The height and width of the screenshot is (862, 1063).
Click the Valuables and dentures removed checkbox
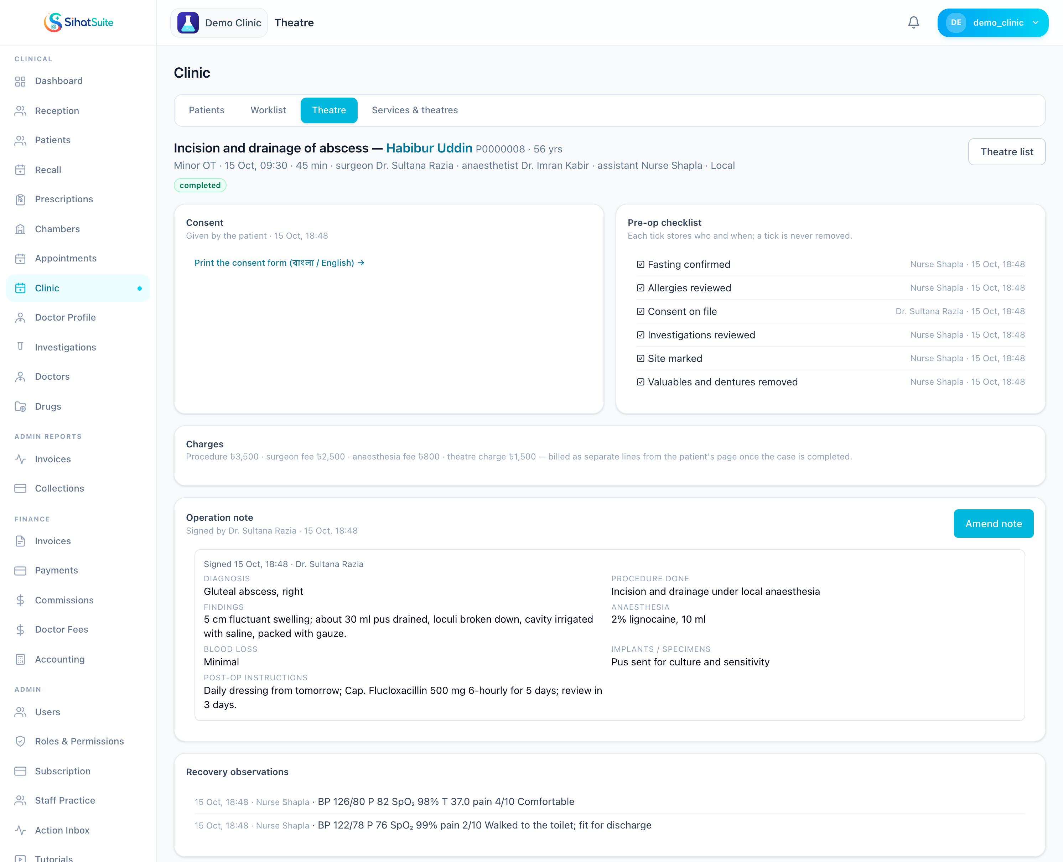pyautogui.click(x=641, y=382)
